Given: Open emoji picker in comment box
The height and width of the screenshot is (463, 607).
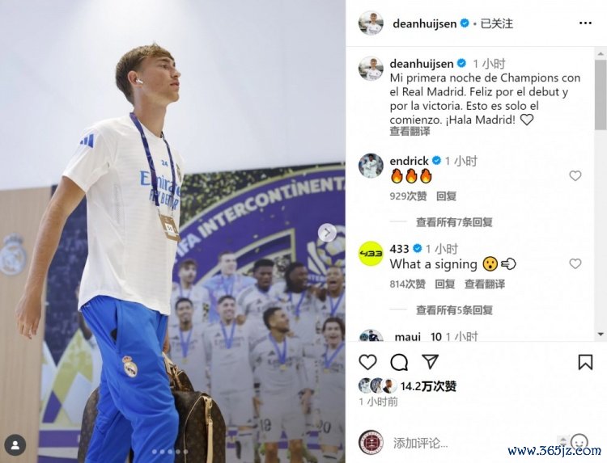Looking at the screenshot, I should (x=579, y=442).
